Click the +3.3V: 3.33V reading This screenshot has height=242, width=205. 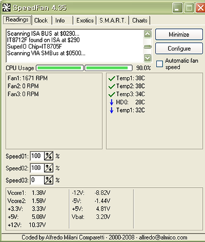coord(27,209)
